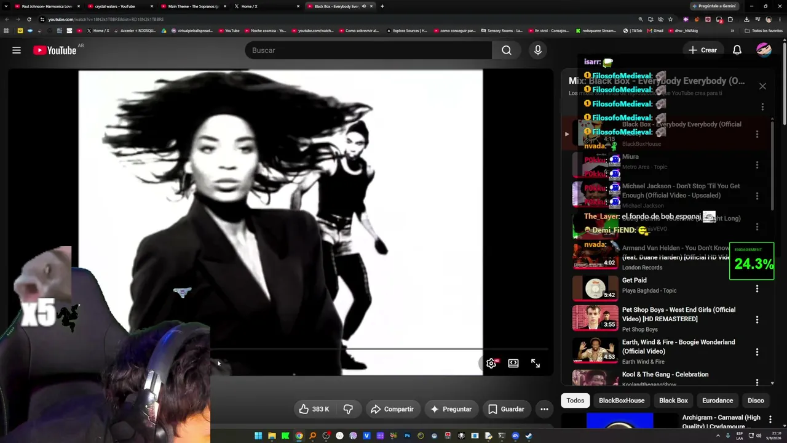Viewport: 787px width, 443px height.
Task: Open Steam from the taskbar
Action: pyautogui.click(x=529, y=436)
